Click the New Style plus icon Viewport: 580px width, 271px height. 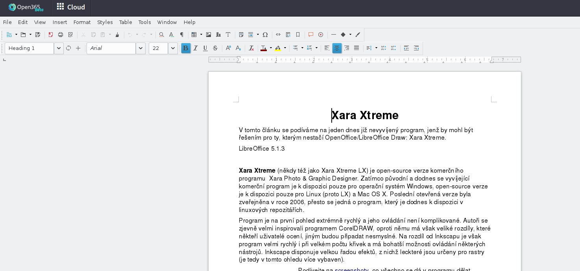pos(78,48)
